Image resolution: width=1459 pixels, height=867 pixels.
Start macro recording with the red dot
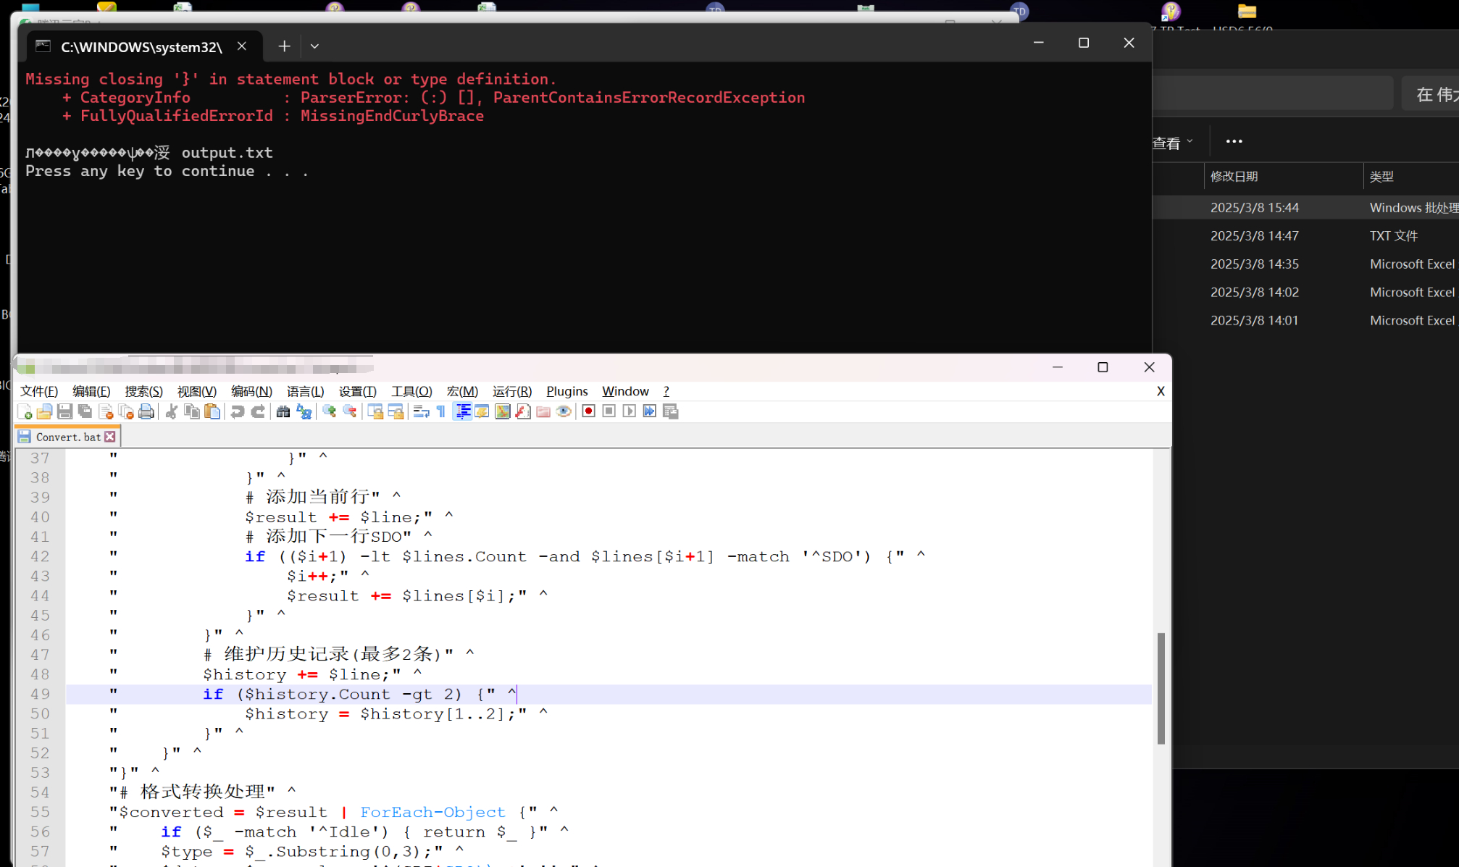589,411
